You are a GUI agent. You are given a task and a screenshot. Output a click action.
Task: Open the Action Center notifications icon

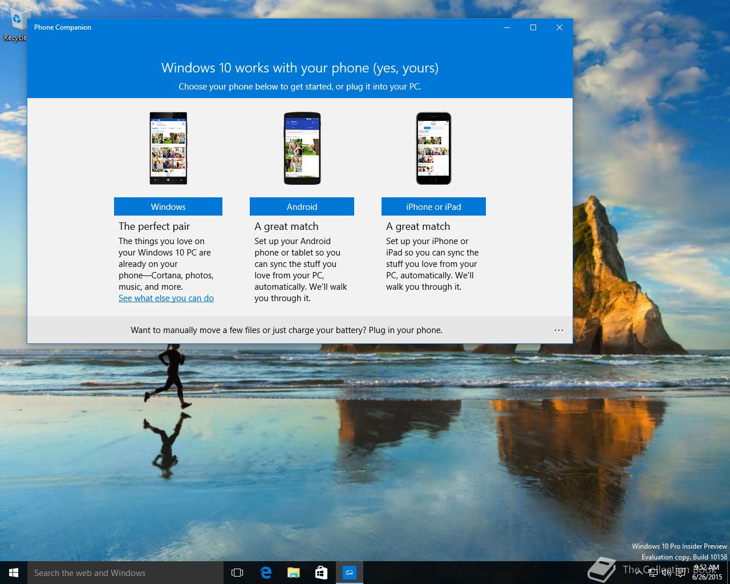tap(680, 573)
